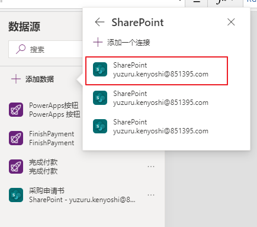The height and width of the screenshot is (227, 257).
Task: Click the plus icon beside 添加数据
Action: [x=16, y=79]
